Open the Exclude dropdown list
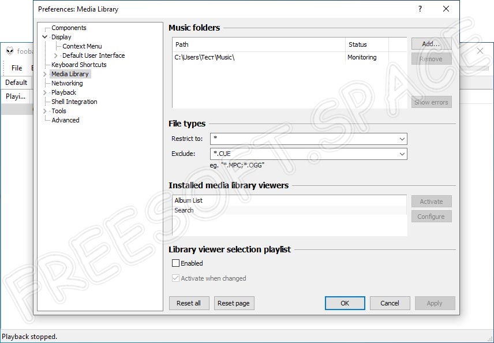This screenshot has height=343, width=494. (x=402, y=154)
